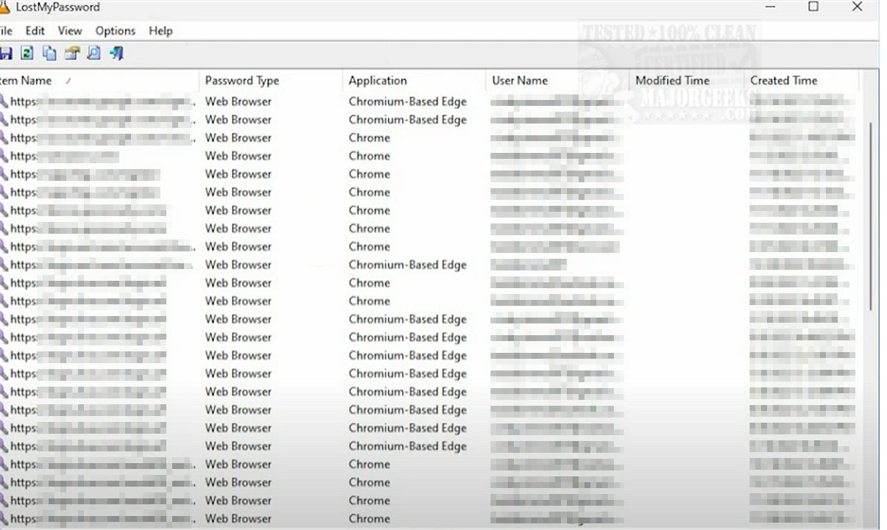
Task: Refresh the password list via toolbar
Action: [x=27, y=53]
